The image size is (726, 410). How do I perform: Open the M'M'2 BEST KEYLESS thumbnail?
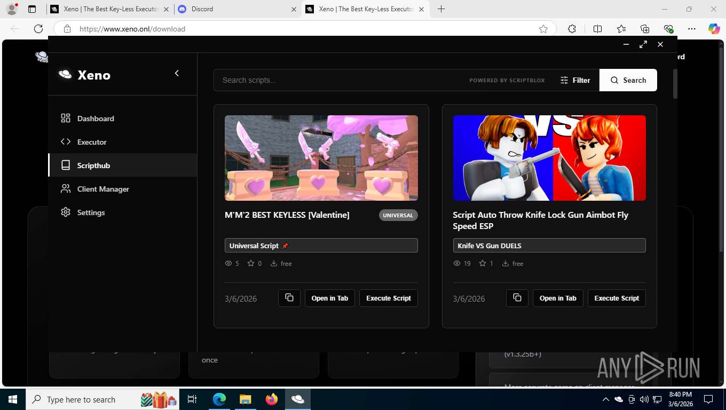[x=321, y=158]
